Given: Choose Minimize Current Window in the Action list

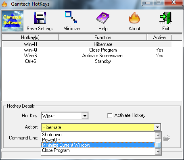Looking at the screenshot, I should point(98,145).
